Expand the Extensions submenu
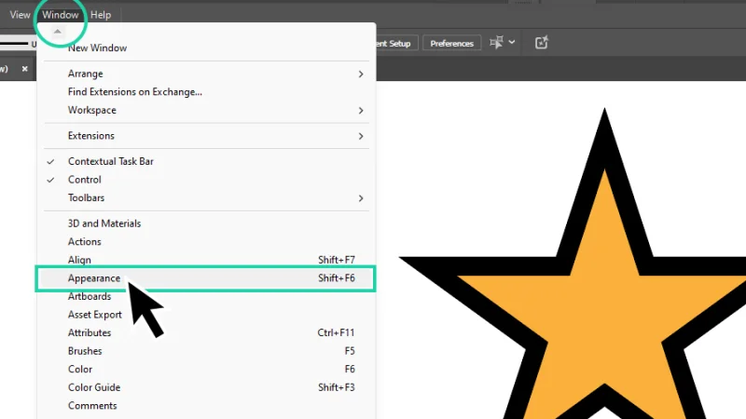The height and width of the screenshot is (419, 746). (206, 136)
